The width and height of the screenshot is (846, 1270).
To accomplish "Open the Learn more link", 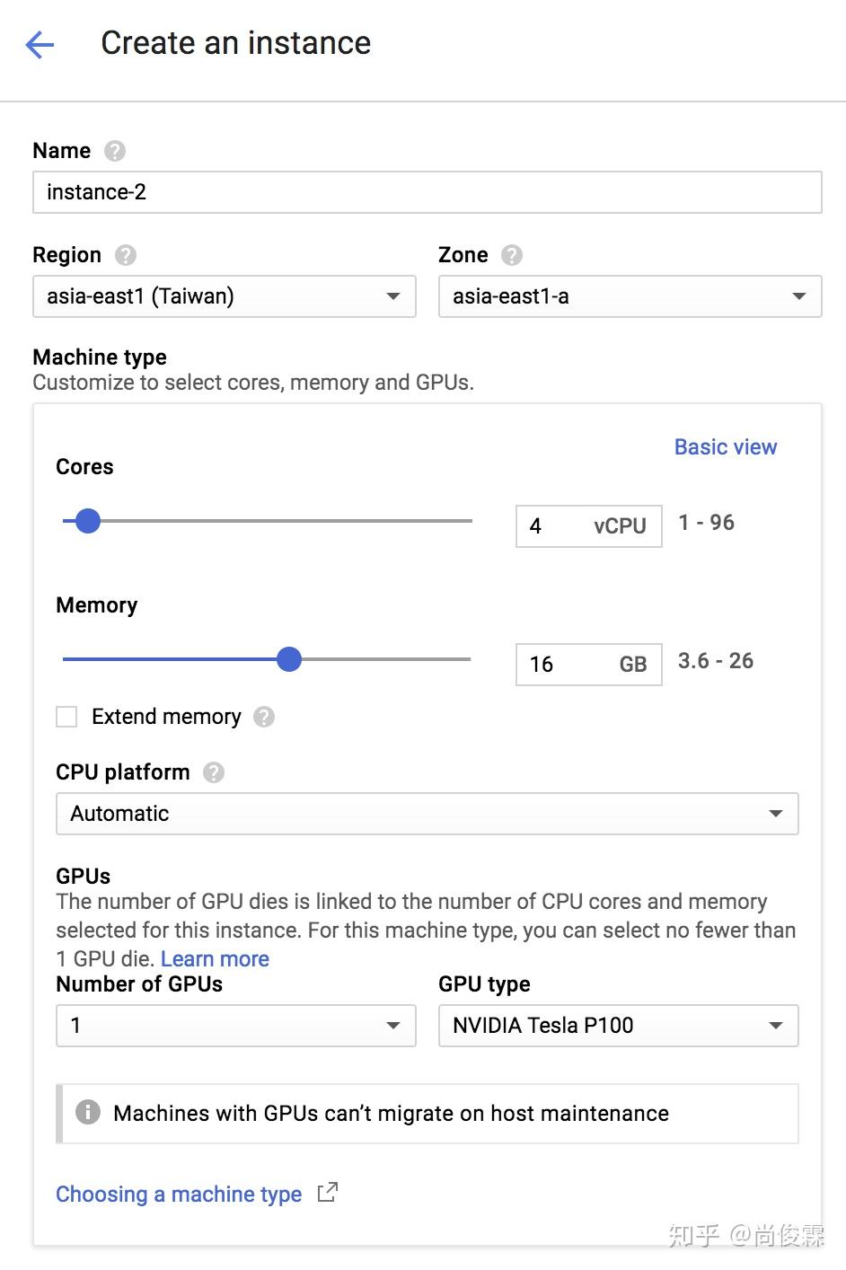I will point(215,959).
